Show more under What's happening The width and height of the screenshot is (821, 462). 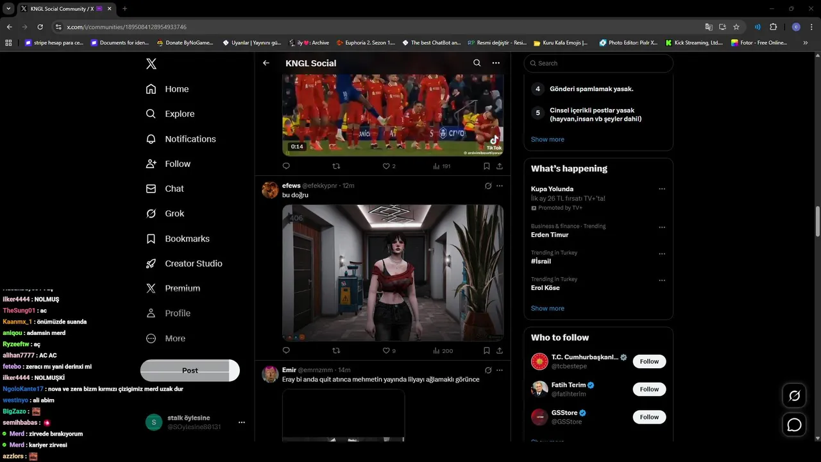point(547,308)
